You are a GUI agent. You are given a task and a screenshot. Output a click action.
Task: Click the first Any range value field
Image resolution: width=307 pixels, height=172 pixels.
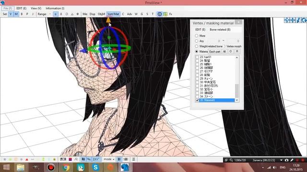(x=214, y=41)
